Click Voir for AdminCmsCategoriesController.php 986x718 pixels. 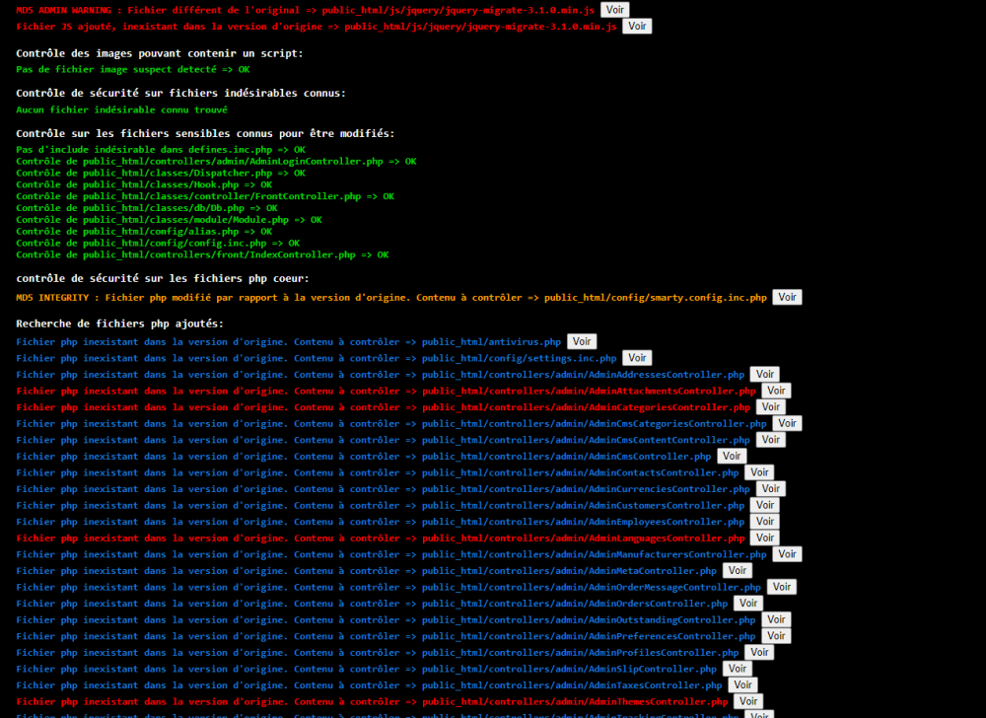[x=787, y=423]
